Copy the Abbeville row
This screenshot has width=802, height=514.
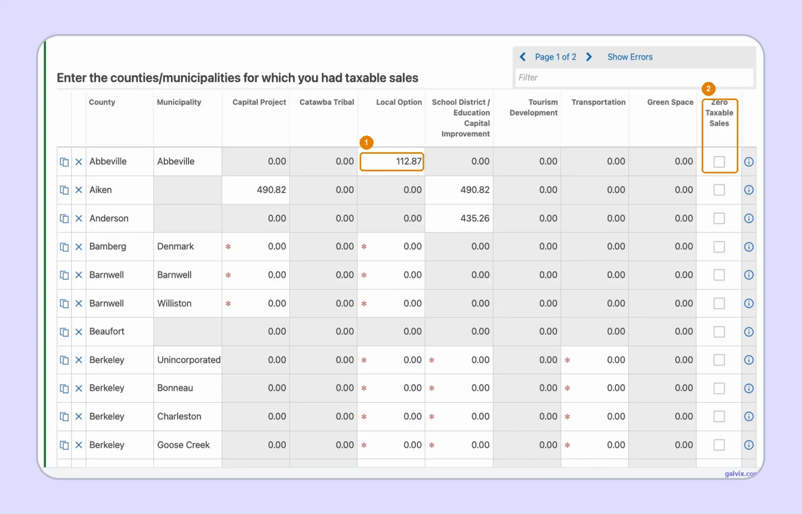pyautogui.click(x=64, y=162)
